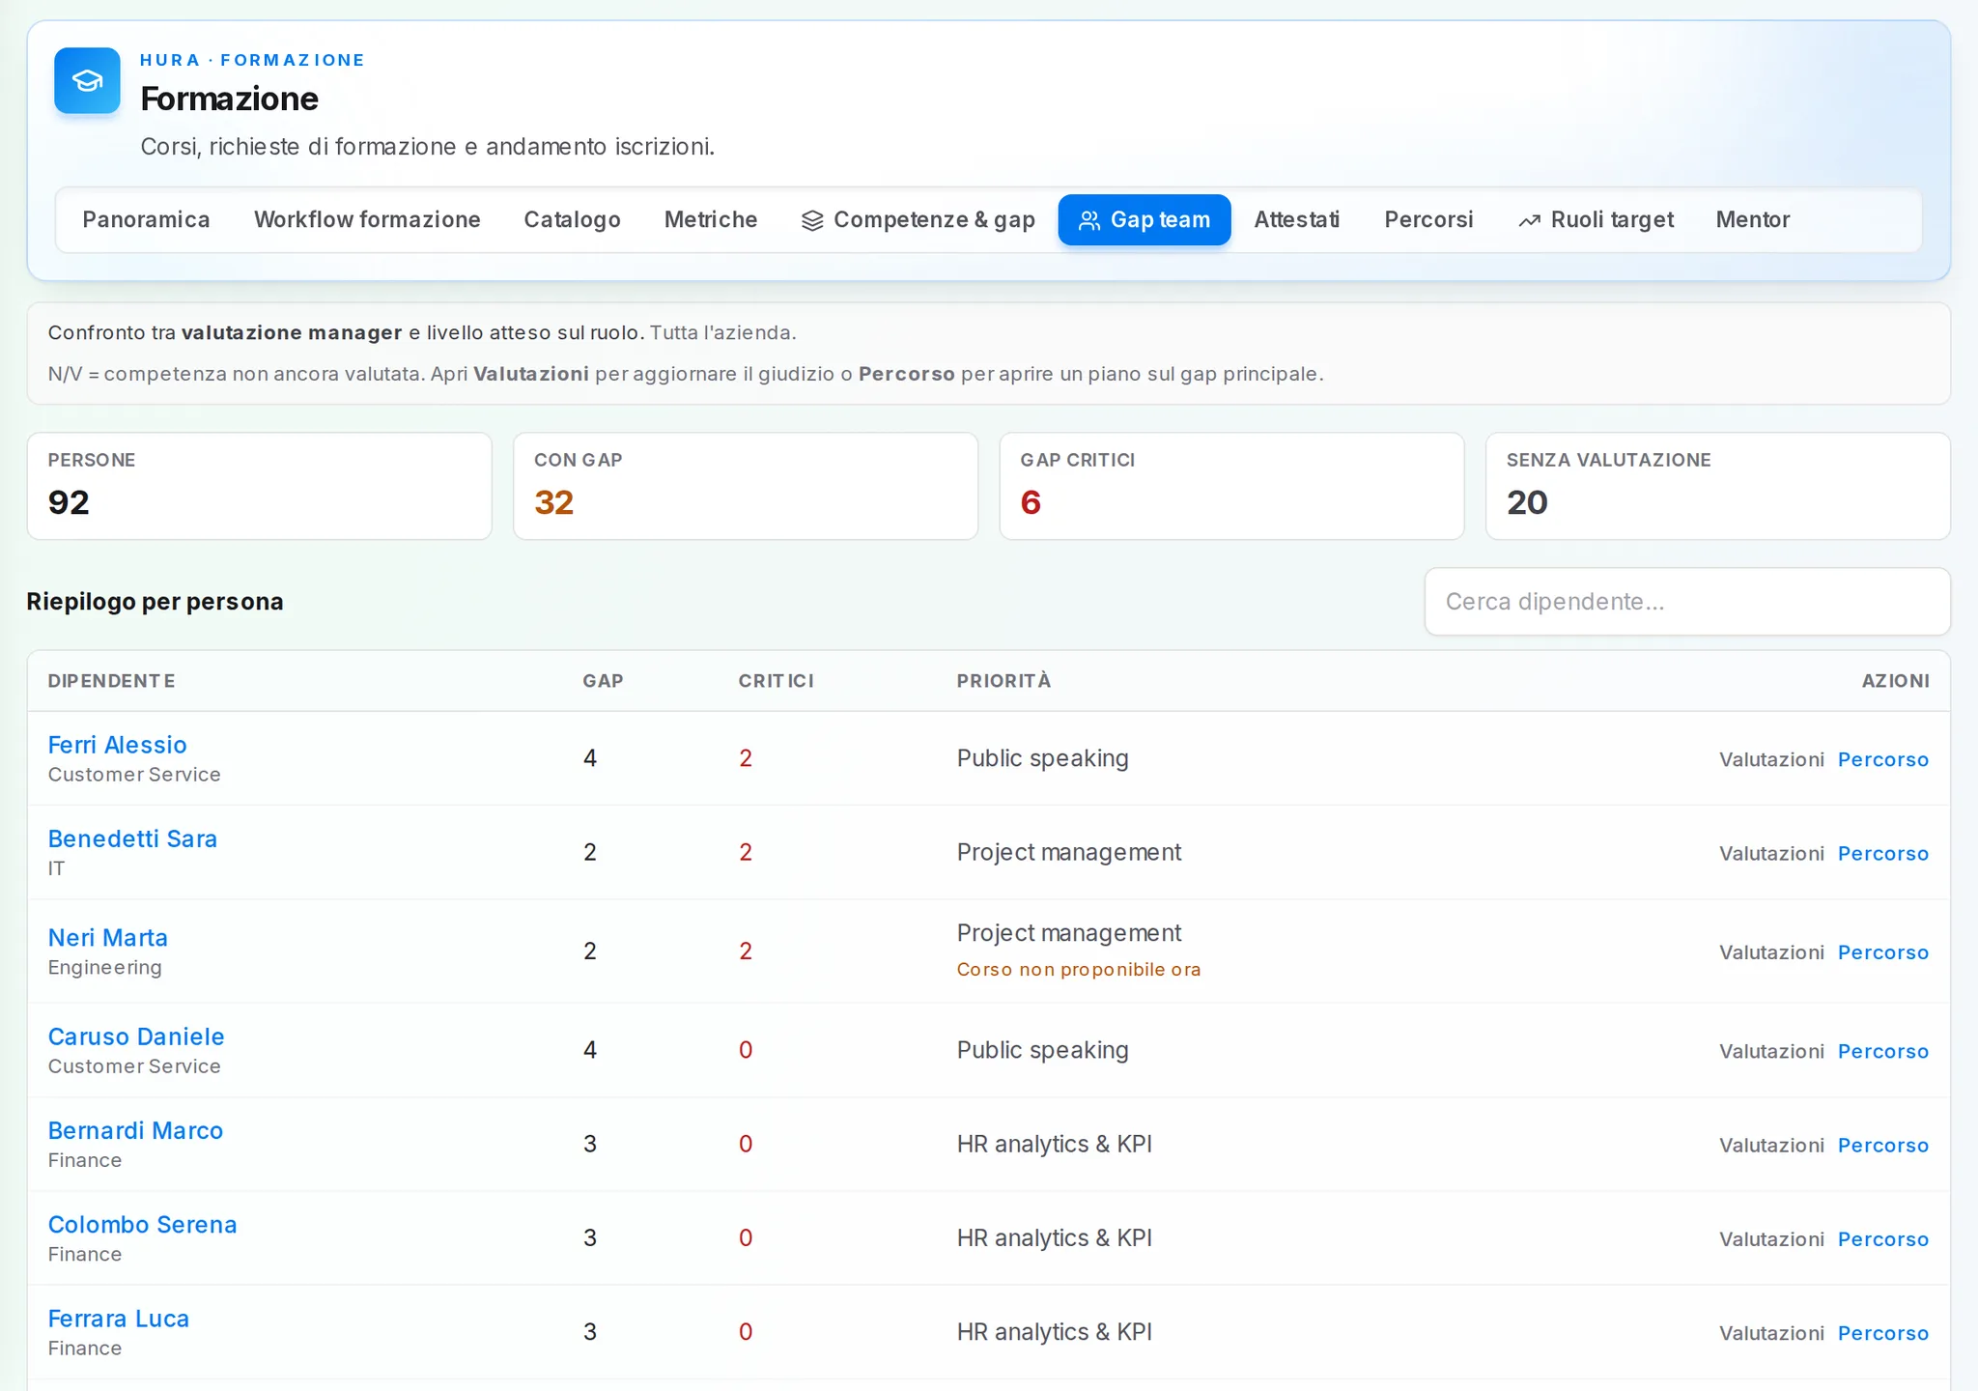This screenshot has height=1391, width=1978.
Task: Open the Panoramica tab
Action: [146, 220]
